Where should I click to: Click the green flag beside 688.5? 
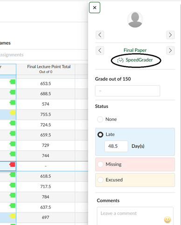click(13, 92)
